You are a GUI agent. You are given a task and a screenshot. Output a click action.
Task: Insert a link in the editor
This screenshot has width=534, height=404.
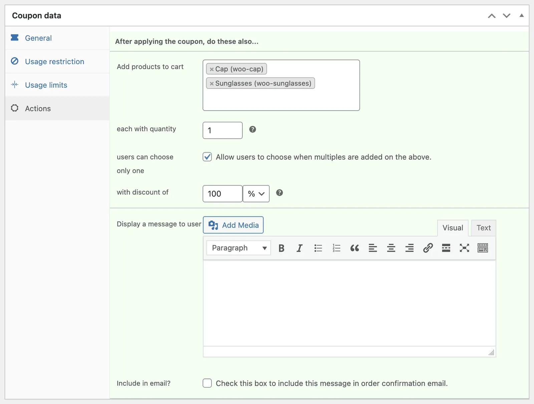(428, 248)
